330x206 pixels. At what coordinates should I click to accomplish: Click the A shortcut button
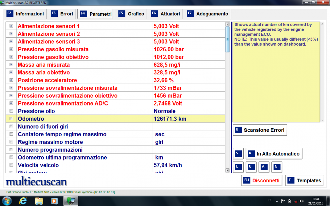[264, 167]
